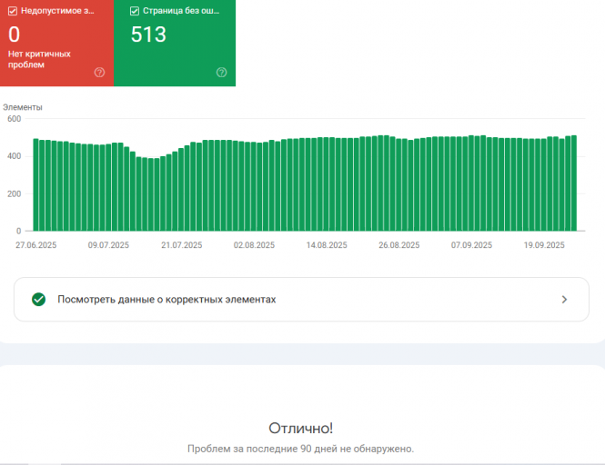Click the last green bar in the chart
Screen dimensions: 605x465
[x=574, y=183]
